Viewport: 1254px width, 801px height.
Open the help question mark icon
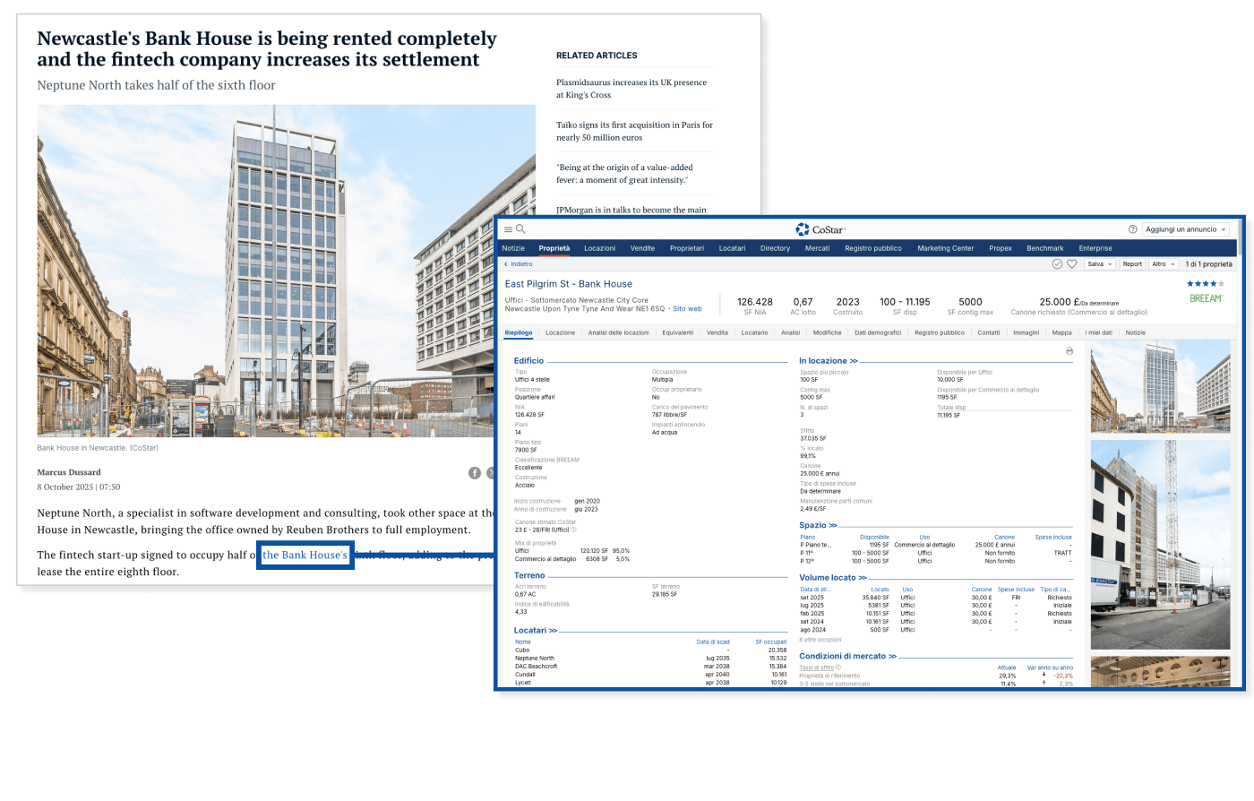[1132, 229]
